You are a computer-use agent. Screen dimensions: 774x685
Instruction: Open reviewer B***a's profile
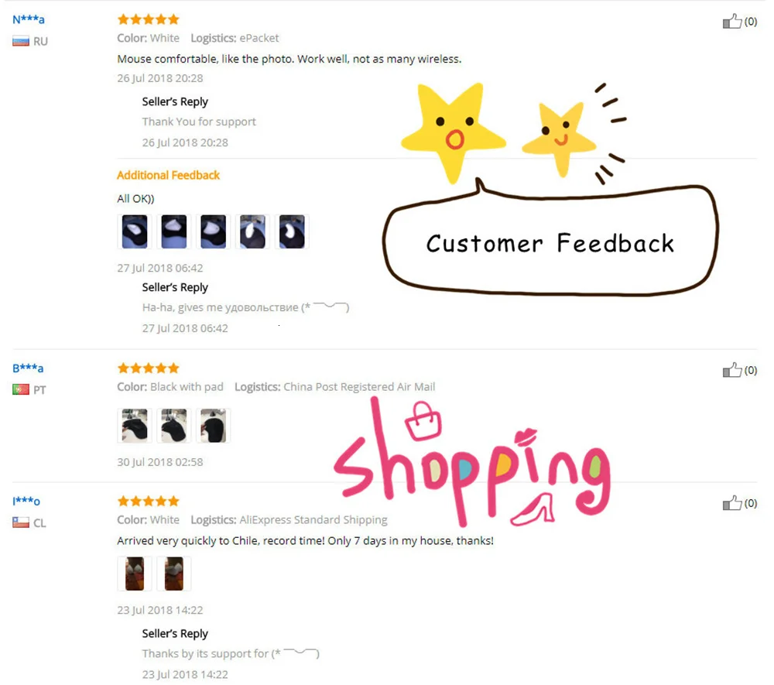pyautogui.click(x=28, y=368)
